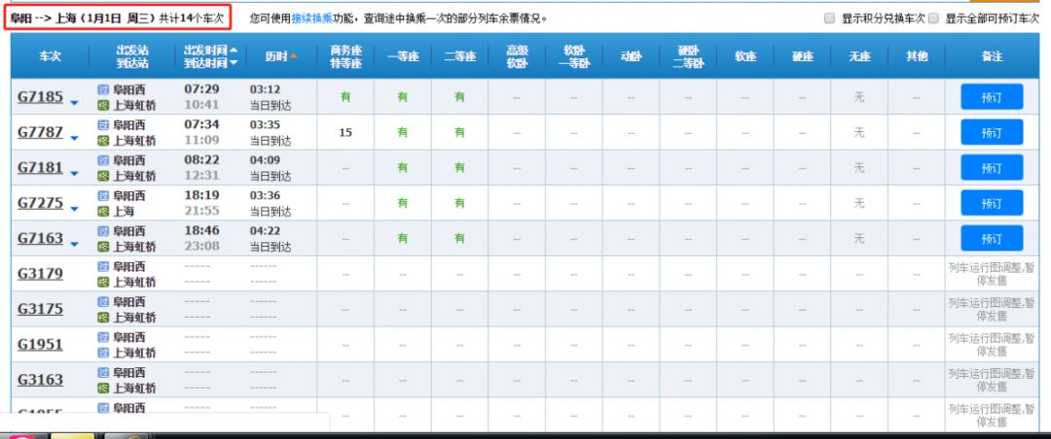
Task: Expand stop details arrow next to G7787
Action: [x=74, y=139]
